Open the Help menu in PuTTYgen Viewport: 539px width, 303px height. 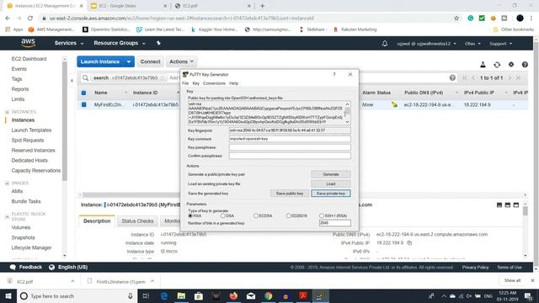pos(234,83)
